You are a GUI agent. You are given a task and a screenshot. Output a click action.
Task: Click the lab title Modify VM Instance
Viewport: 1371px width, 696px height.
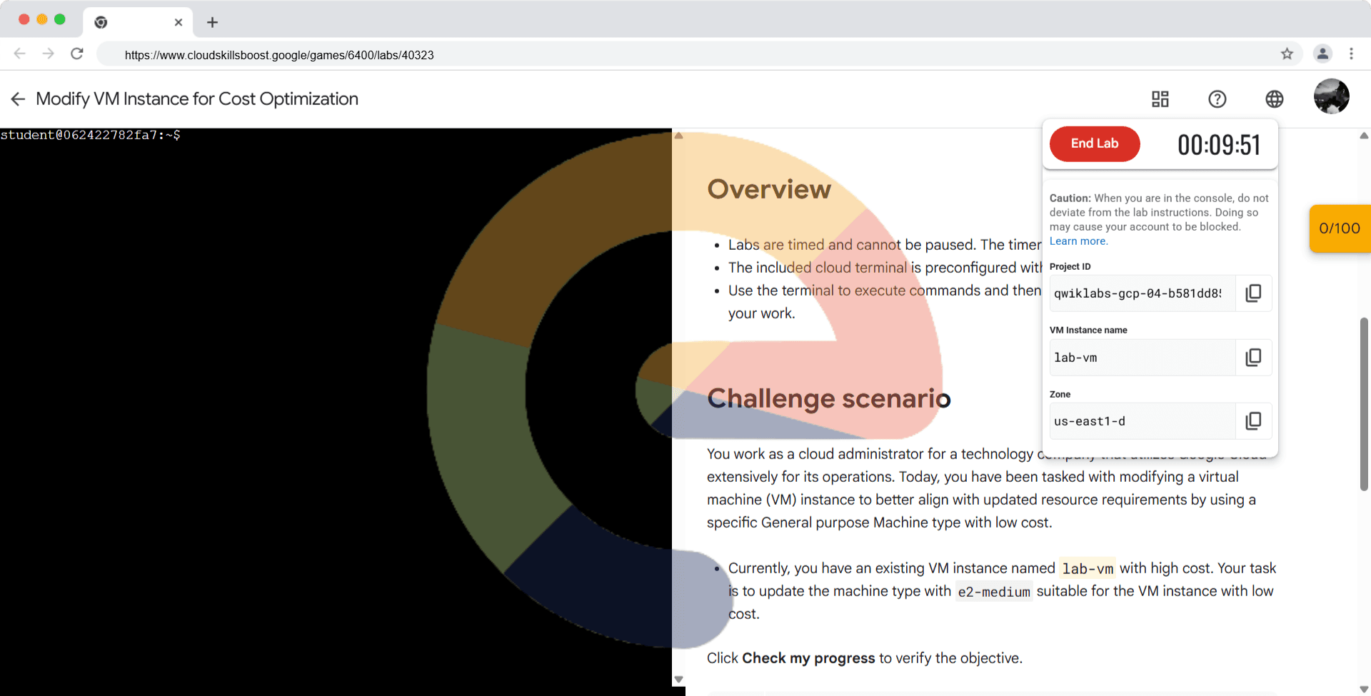click(197, 99)
